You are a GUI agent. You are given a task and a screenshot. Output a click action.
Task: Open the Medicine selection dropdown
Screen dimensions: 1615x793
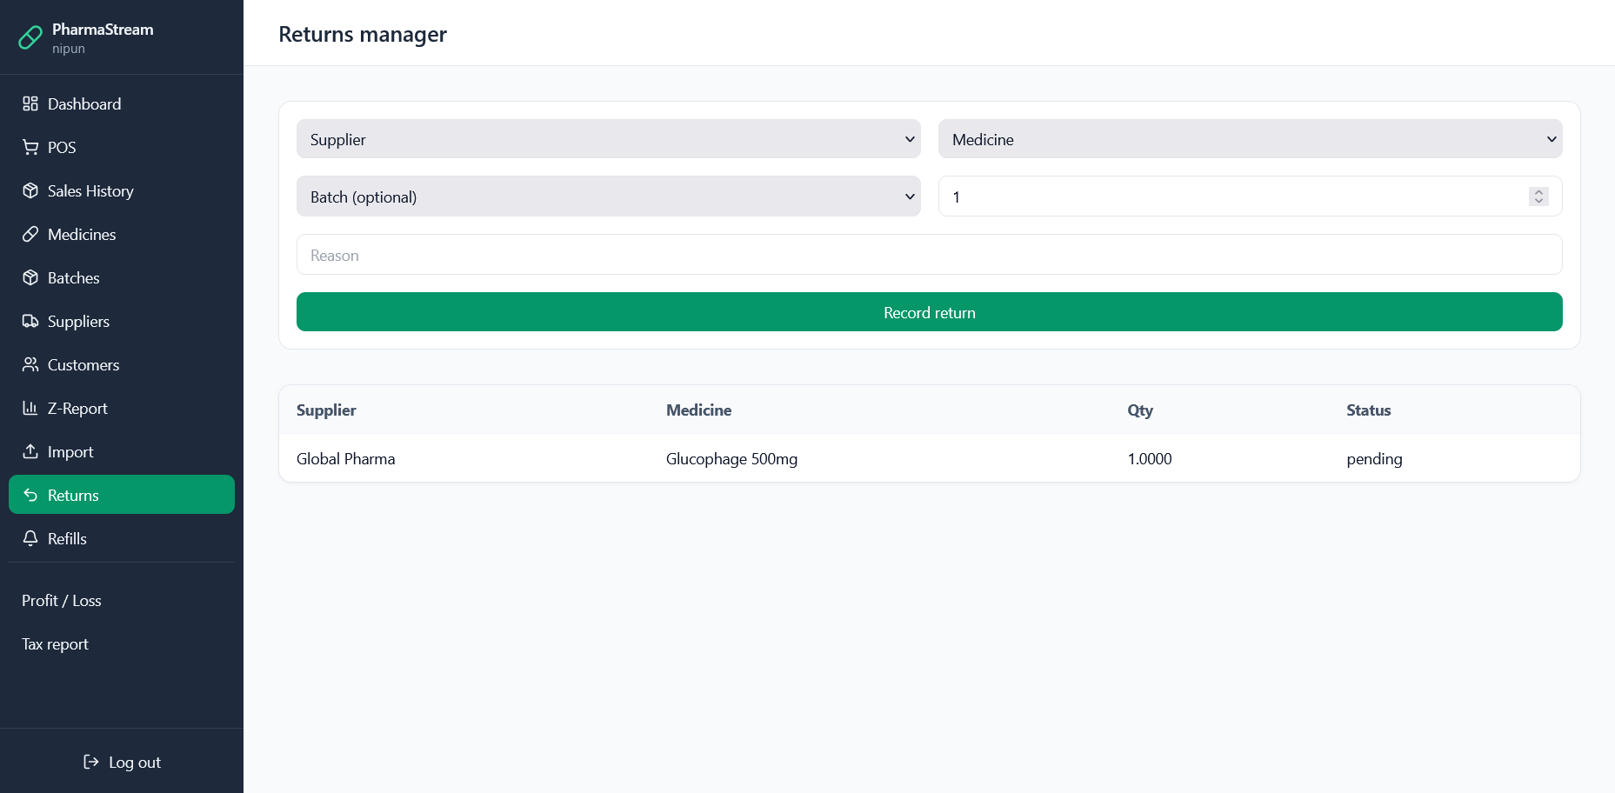pyautogui.click(x=1250, y=139)
